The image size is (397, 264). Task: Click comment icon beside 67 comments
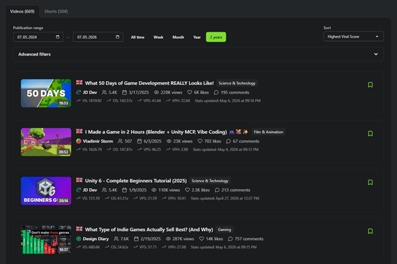[228, 141]
